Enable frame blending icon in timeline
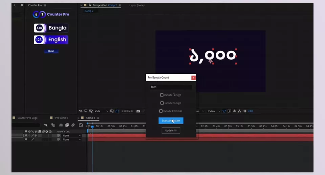The width and height of the screenshot is (325, 175). 67,125
